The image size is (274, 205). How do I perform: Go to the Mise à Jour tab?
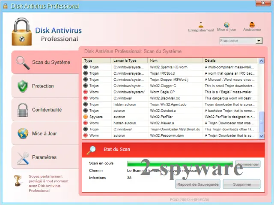point(45,133)
